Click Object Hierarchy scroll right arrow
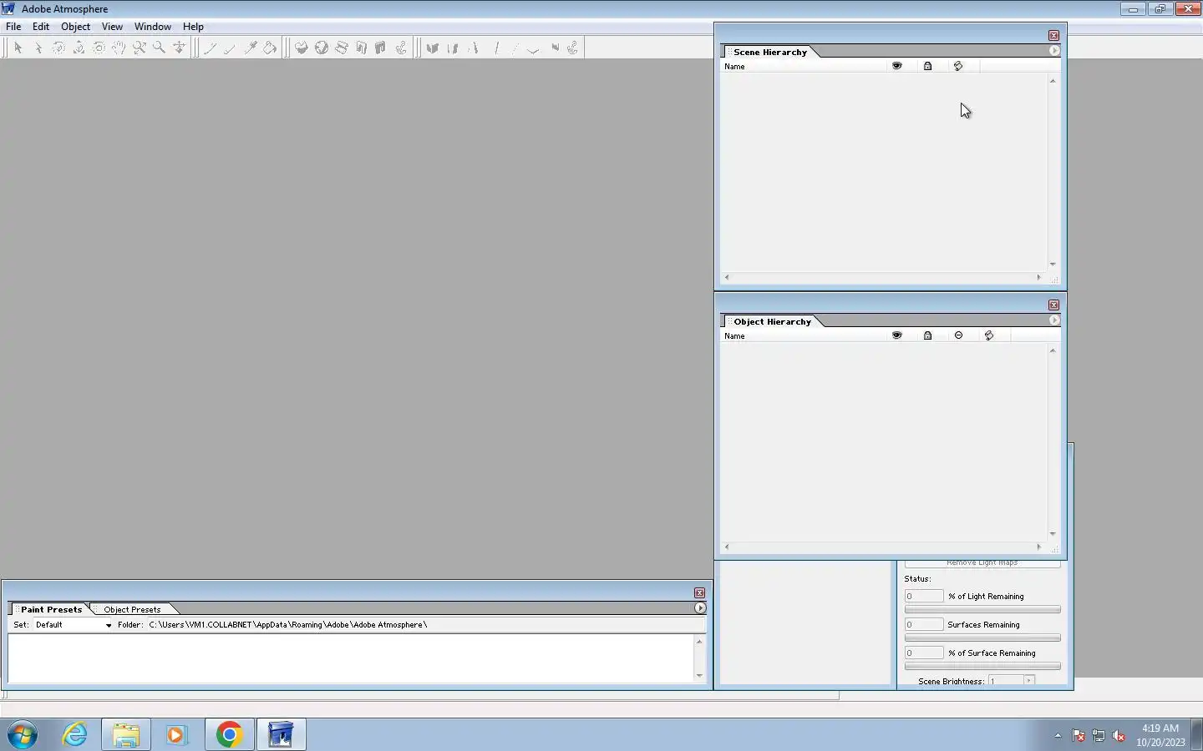 pyautogui.click(x=1039, y=547)
